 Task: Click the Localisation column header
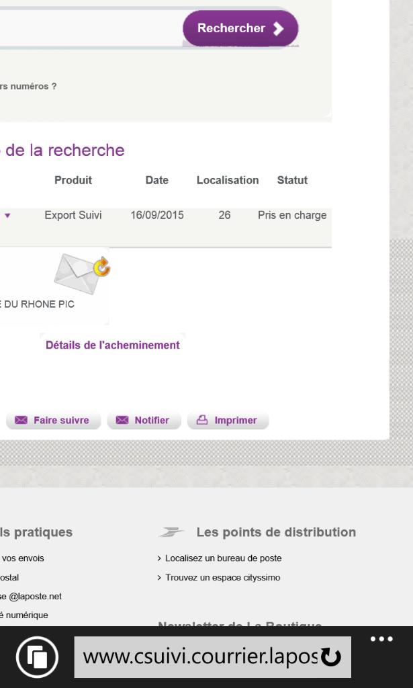[228, 180]
